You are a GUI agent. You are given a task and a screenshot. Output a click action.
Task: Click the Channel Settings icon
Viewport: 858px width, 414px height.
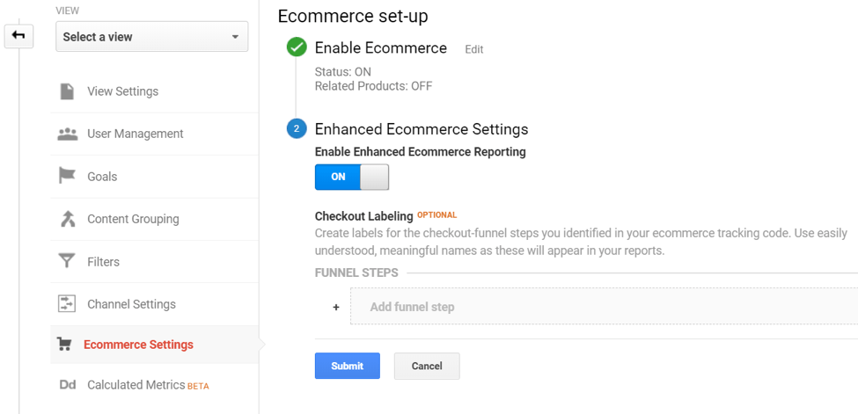pyautogui.click(x=67, y=304)
